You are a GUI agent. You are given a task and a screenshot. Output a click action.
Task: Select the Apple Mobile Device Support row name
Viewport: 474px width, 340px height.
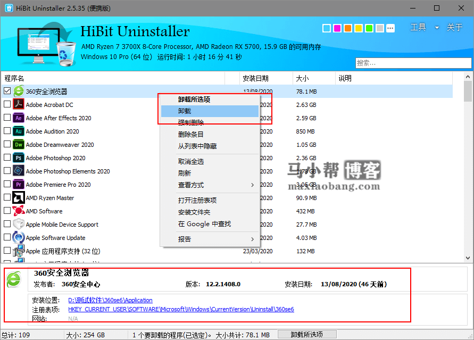tap(62, 225)
